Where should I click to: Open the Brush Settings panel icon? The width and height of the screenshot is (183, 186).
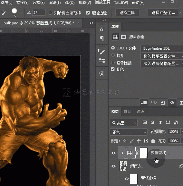pos(101,61)
